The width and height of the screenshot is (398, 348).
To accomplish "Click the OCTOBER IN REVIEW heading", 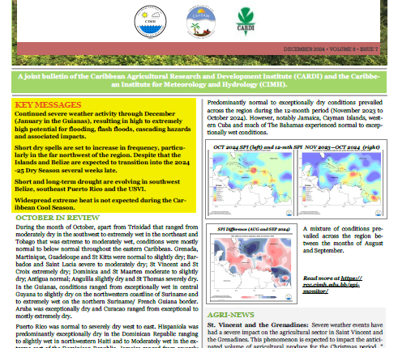I will pos(58,218).
